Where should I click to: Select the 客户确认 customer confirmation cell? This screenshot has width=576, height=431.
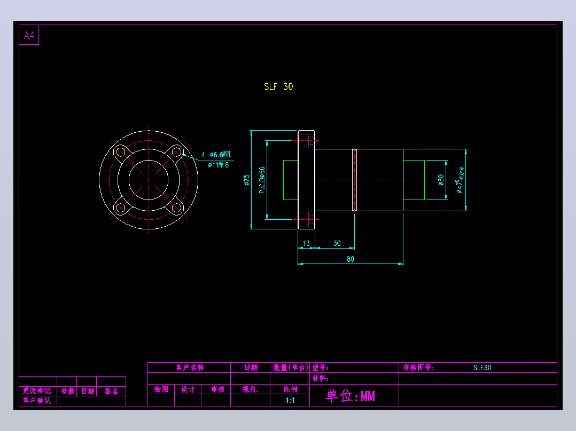(x=37, y=401)
